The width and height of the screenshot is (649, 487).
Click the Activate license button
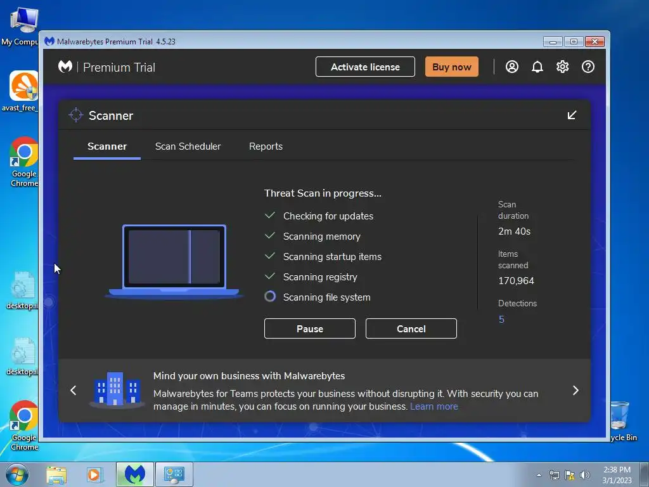pos(365,67)
